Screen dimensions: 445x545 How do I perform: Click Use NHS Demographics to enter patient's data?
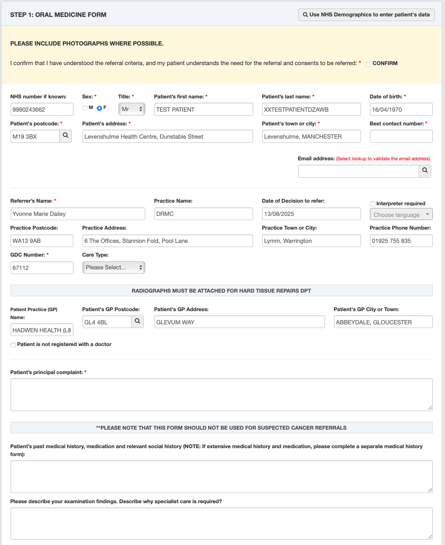pos(366,15)
